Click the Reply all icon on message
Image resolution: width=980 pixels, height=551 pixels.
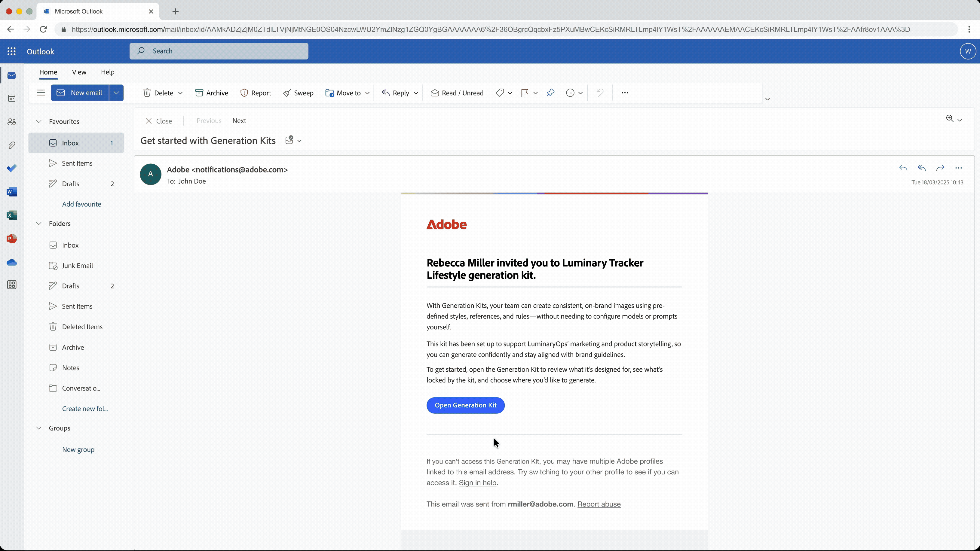coord(921,168)
